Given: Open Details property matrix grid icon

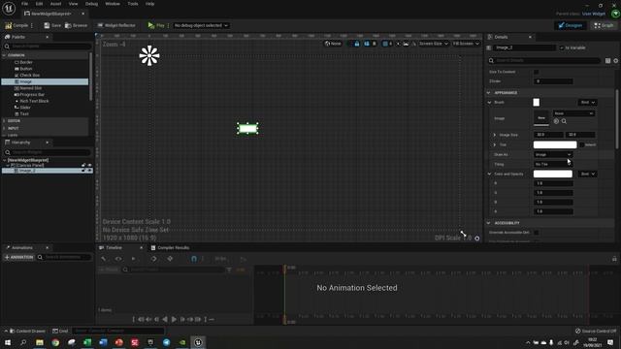Looking at the screenshot, I should (x=608, y=60).
